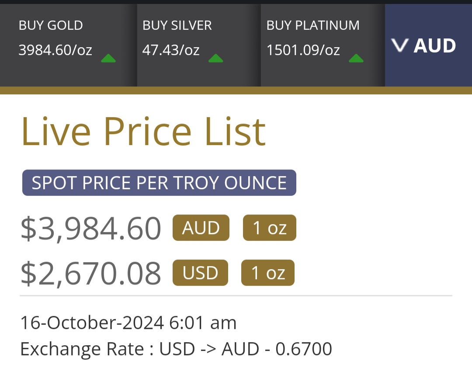Expand the AUD currency chevron
The width and height of the screenshot is (472, 381).
click(400, 45)
